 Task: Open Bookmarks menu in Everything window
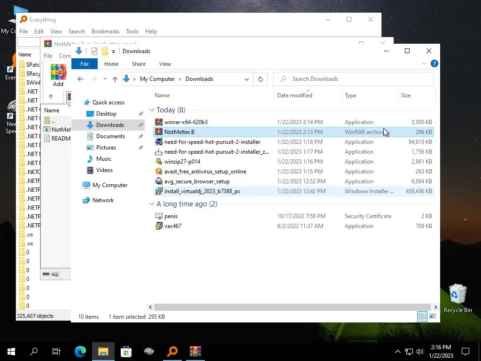click(105, 31)
